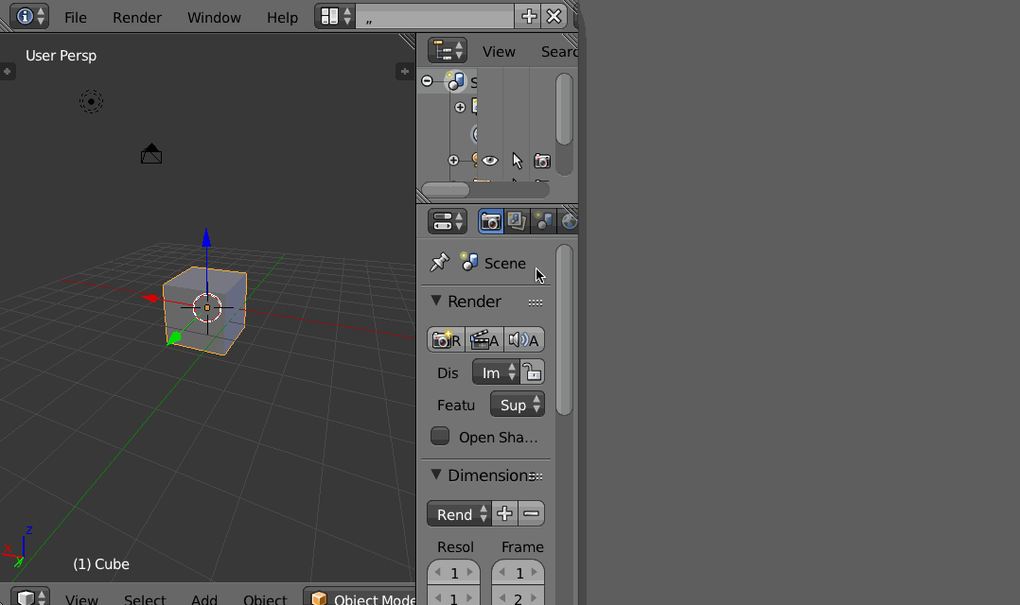
Task: Click the pin icon in the Properties header
Action: (x=439, y=262)
